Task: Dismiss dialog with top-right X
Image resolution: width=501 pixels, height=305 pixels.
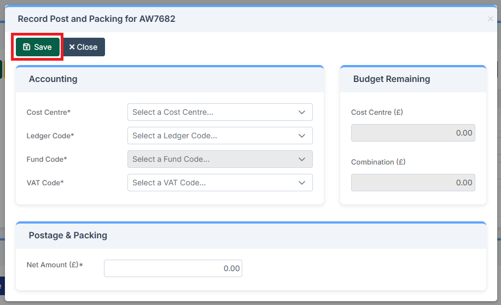Action: click(490, 19)
